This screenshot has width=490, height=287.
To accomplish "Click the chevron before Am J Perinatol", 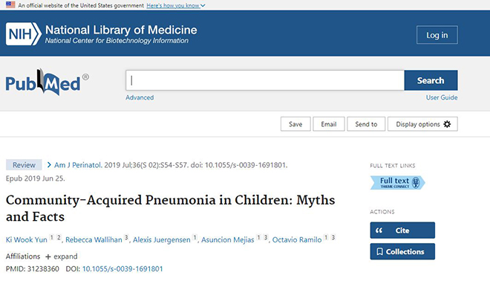I will click(x=49, y=165).
